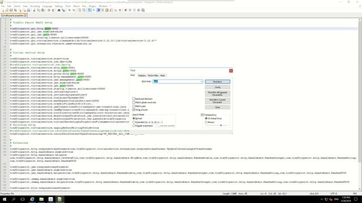Click Find All in All Opened Documents
The height and width of the screenshot is (203, 362).
(217, 94)
